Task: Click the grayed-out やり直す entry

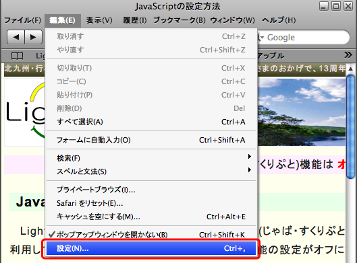Action: pyautogui.click(x=151, y=50)
